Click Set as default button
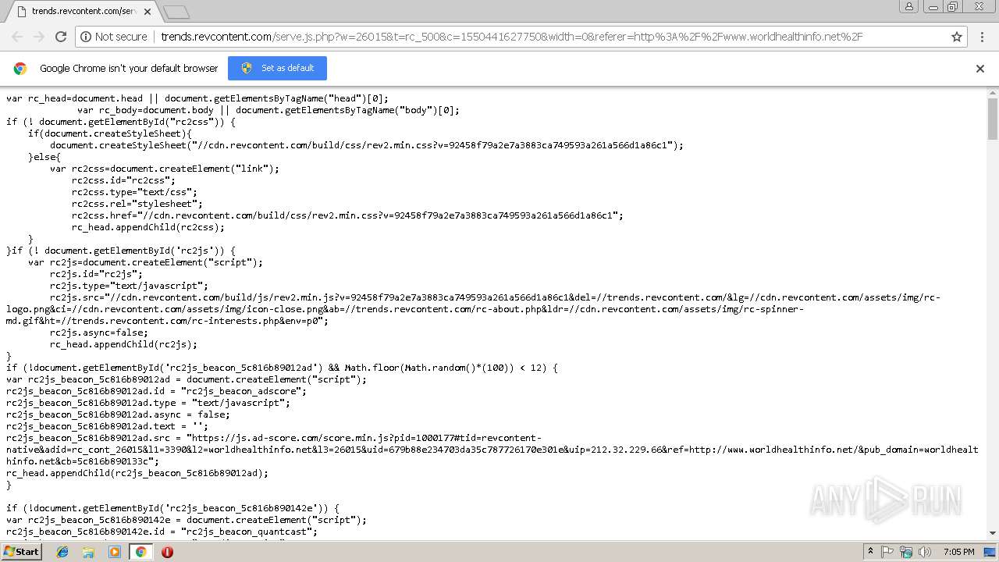Viewport: 999px width, 562px height. (277, 68)
